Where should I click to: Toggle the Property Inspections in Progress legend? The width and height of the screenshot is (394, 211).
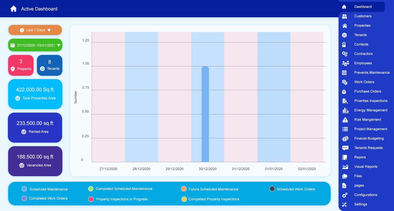coord(91,199)
